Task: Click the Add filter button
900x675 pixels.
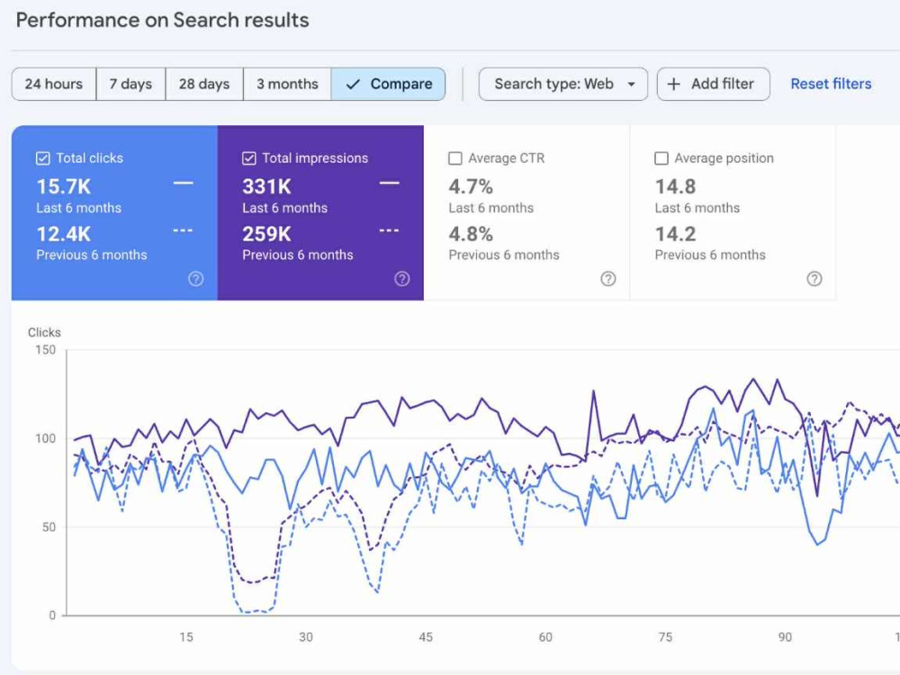Action: pyautogui.click(x=714, y=84)
